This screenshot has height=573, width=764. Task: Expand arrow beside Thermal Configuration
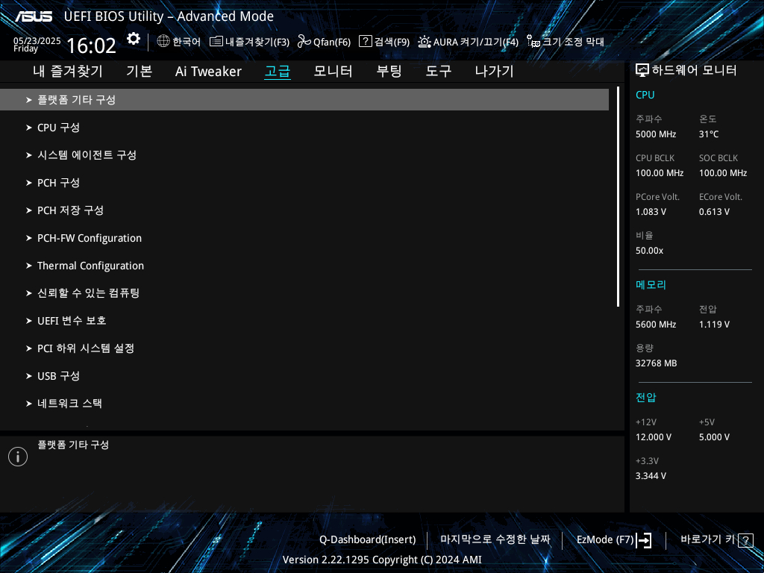click(29, 266)
